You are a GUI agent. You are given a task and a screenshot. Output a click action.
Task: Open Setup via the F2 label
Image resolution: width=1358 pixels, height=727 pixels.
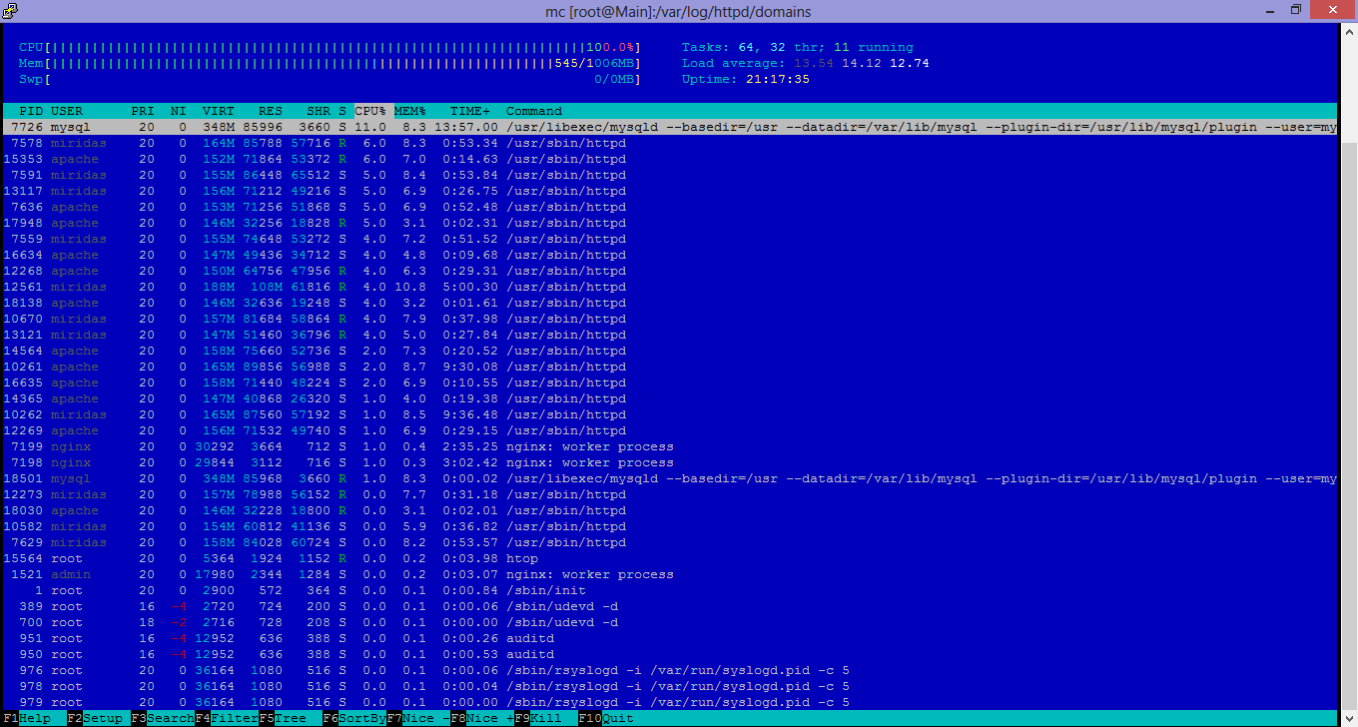(95, 718)
